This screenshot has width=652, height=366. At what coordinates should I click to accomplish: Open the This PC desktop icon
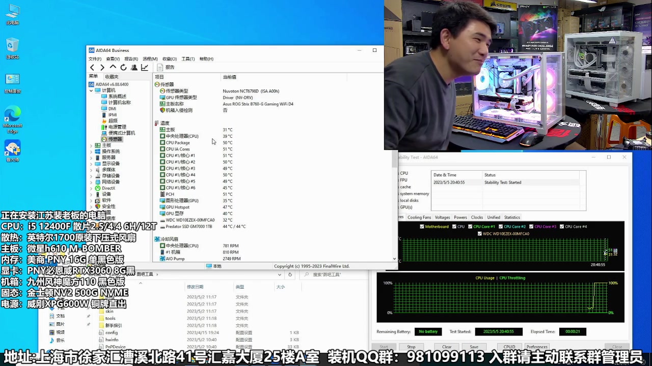(13, 15)
